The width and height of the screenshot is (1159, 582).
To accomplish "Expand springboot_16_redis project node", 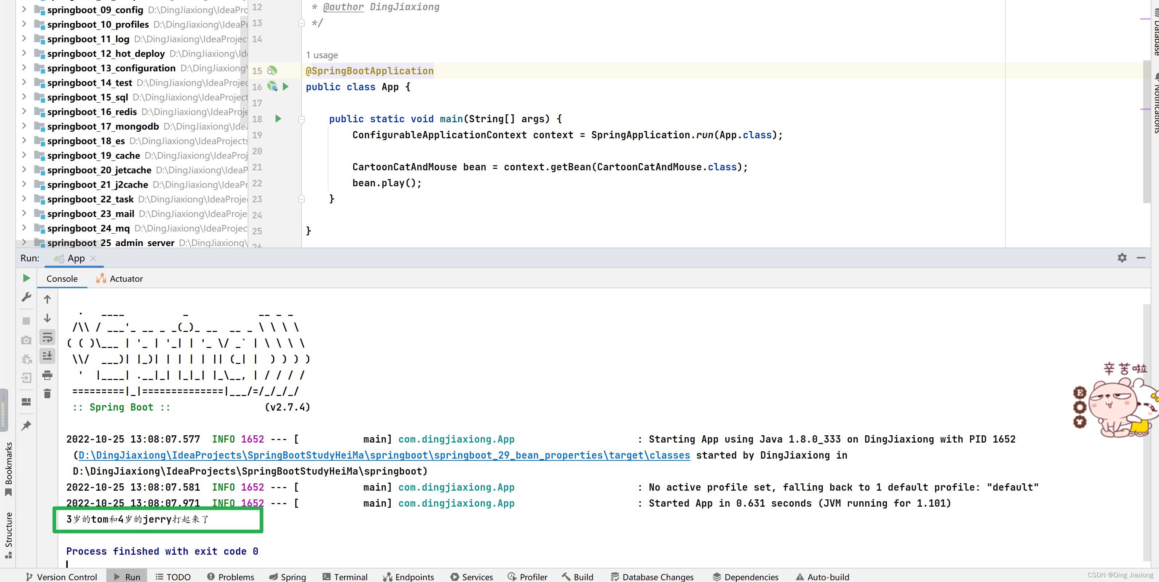I will pos(24,111).
